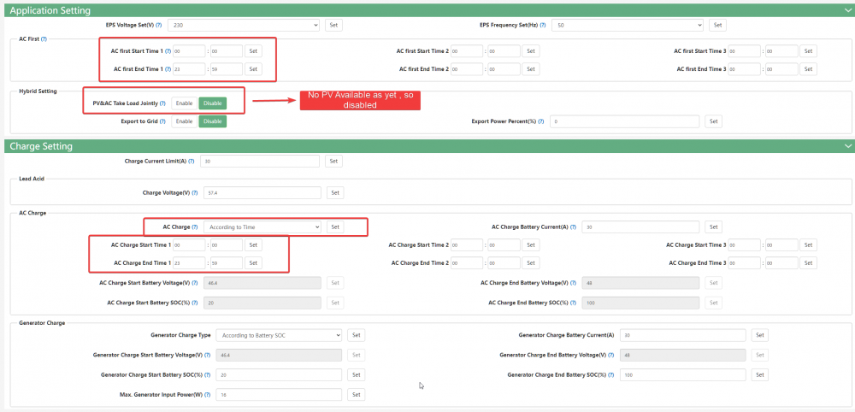Screen dimensions: 855x412
Task: Open help icon next to EPS Frequency Set(Hz)
Action: pos(543,25)
